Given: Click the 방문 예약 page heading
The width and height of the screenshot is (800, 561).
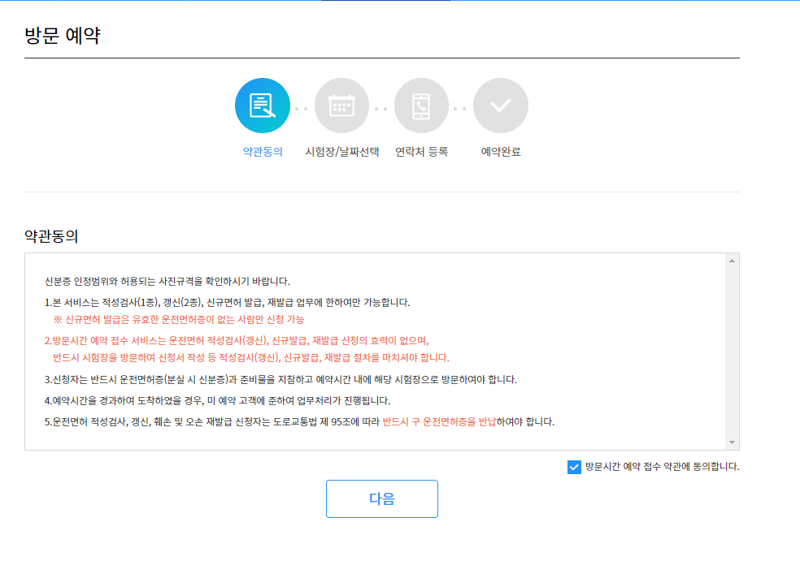Looking at the screenshot, I should point(63,35).
